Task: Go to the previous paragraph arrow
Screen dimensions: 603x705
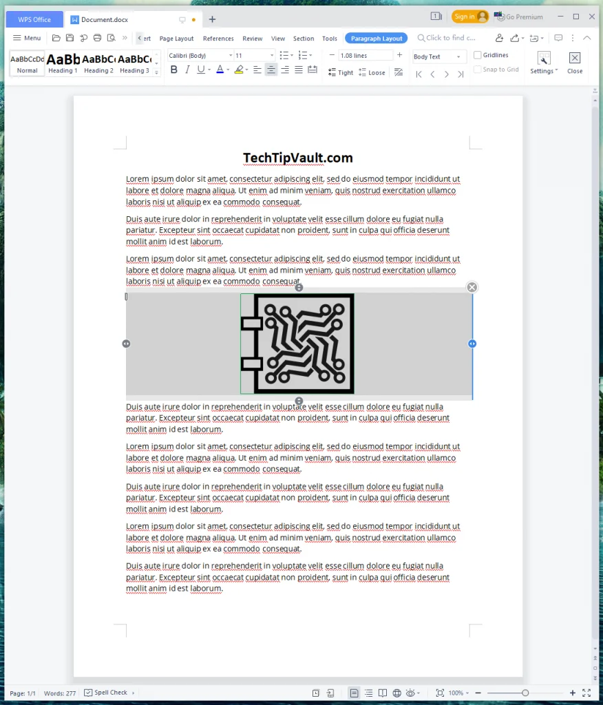Action: point(432,74)
